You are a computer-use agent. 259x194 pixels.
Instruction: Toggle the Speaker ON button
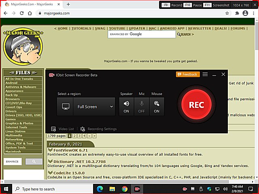tap(126, 107)
